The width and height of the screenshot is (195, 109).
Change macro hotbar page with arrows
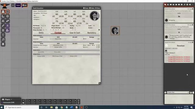[x=79, y=102]
